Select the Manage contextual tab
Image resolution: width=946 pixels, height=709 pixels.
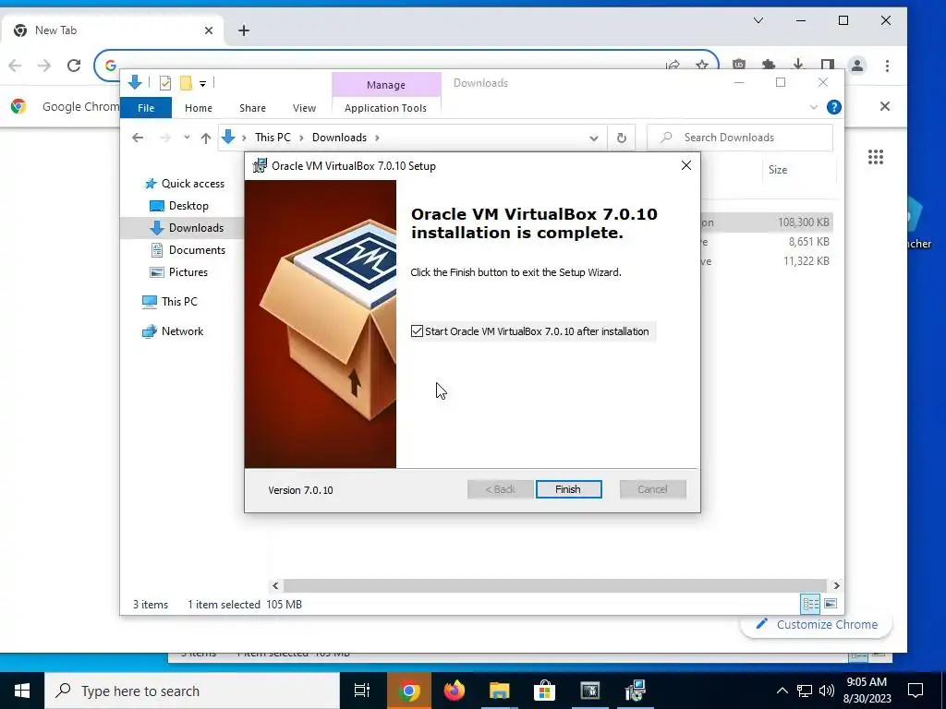pyautogui.click(x=386, y=85)
